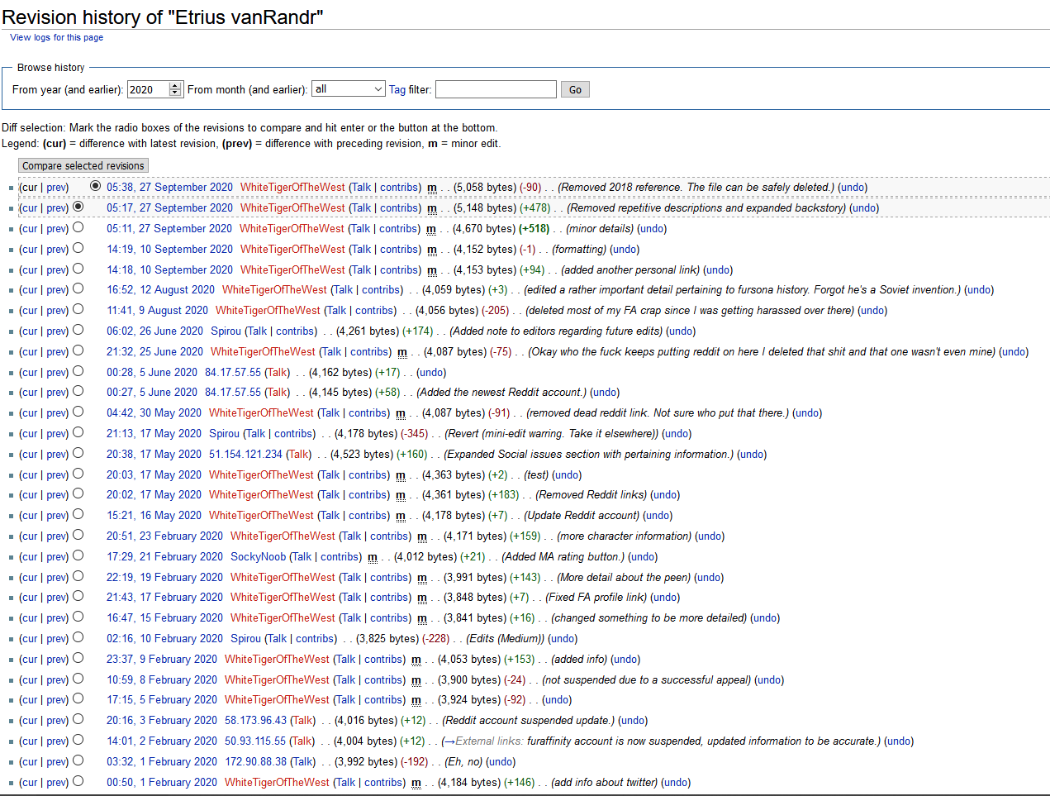Click undo on 05:38, 27 September 2020 revision
Image resolution: width=1050 pixels, height=796 pixels.
tap(853, 188)
